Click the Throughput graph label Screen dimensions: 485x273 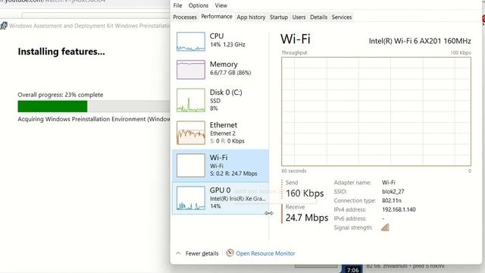(294, 52)
